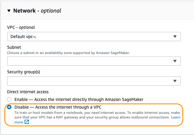194x135 pixels.
Task: Click the VPC dropdown arrow icon
Action: coord(175,37)
